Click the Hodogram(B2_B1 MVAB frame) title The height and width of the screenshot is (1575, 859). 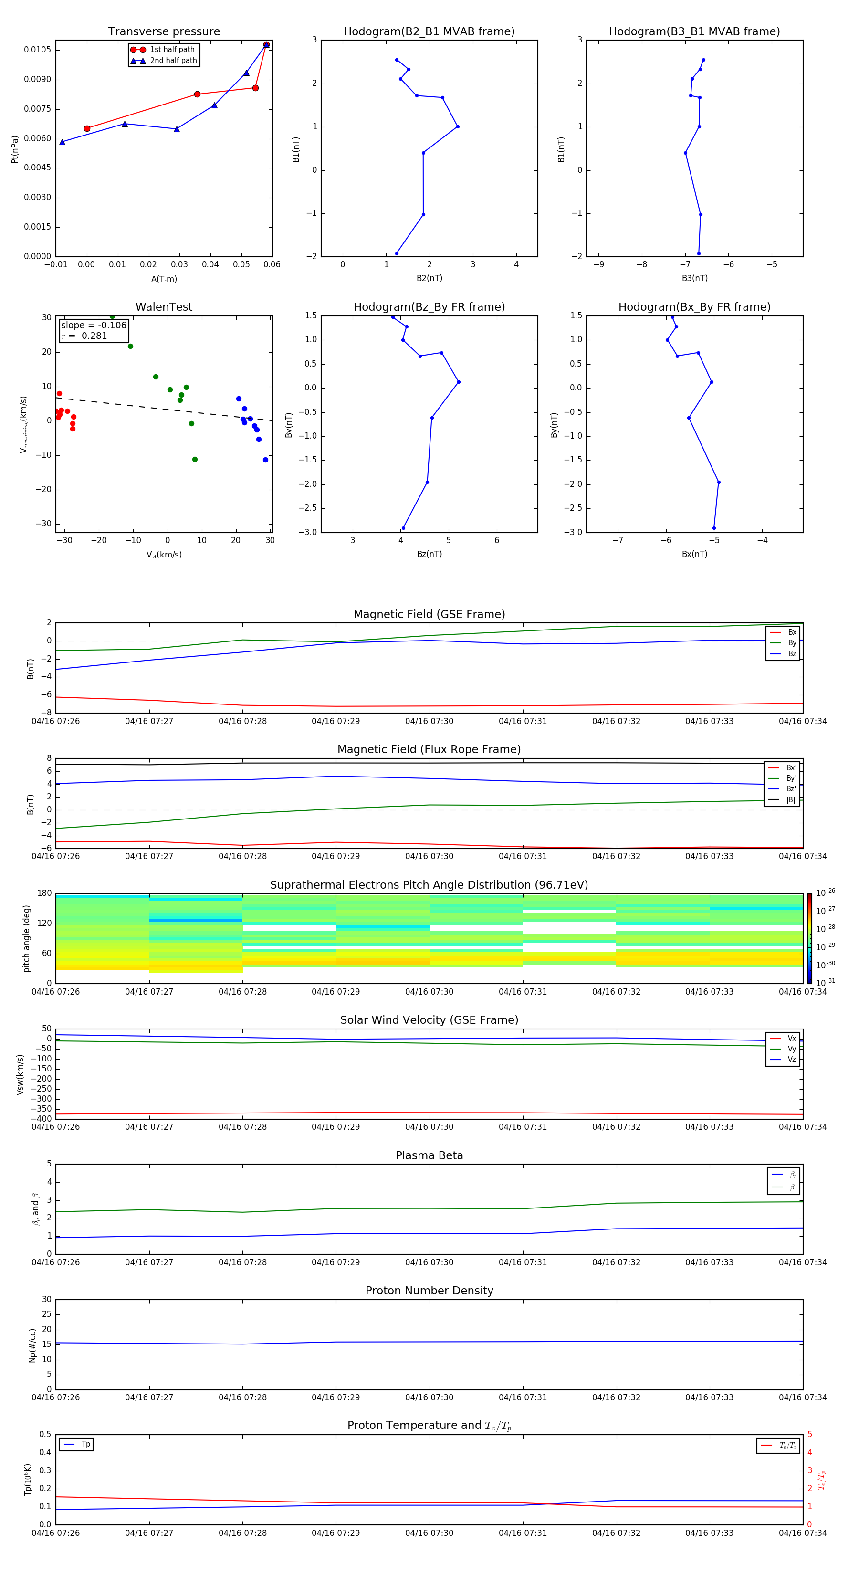tap(429, 32)
